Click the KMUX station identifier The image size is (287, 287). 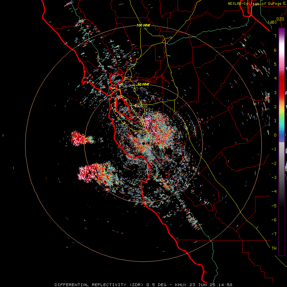pos(181,285)
